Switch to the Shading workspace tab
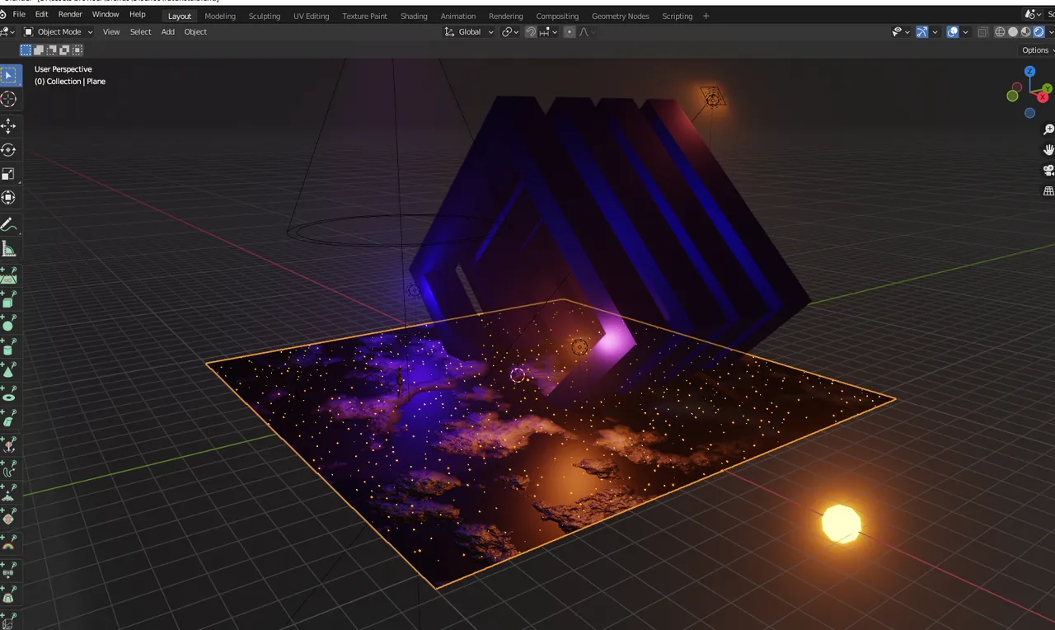Image resolution: width=1055 pixels, height=630 pixels. coord(414,16)
